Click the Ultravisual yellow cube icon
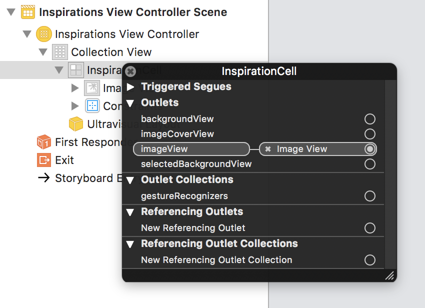The height and width of the screenshot is (308, 425). tap(75, 124)
